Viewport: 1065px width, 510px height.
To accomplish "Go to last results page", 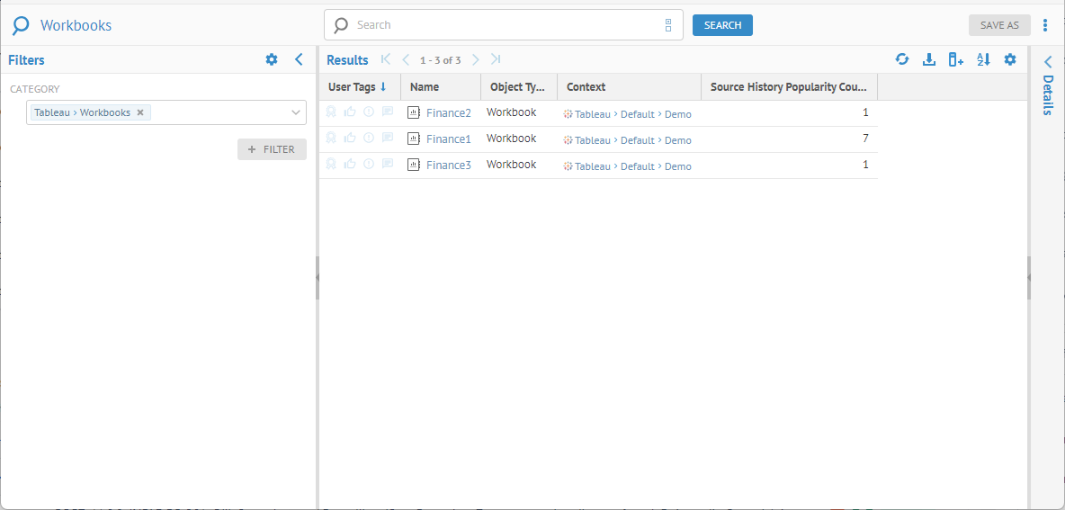I will click(496, 59).
